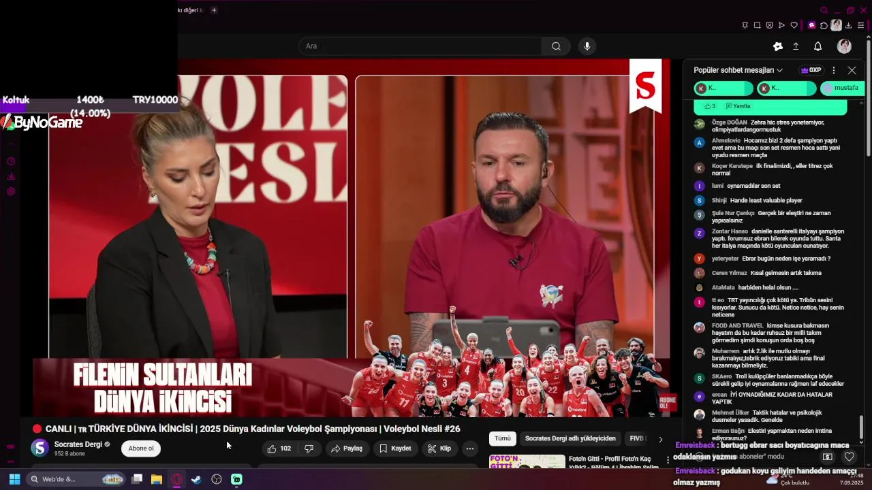Expand the Popüler sohbet mesajları dropdown
This screenshot has width=872, height=490.
pos(738,70)
